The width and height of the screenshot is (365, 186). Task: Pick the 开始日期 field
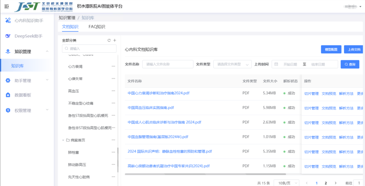[290, 65]
